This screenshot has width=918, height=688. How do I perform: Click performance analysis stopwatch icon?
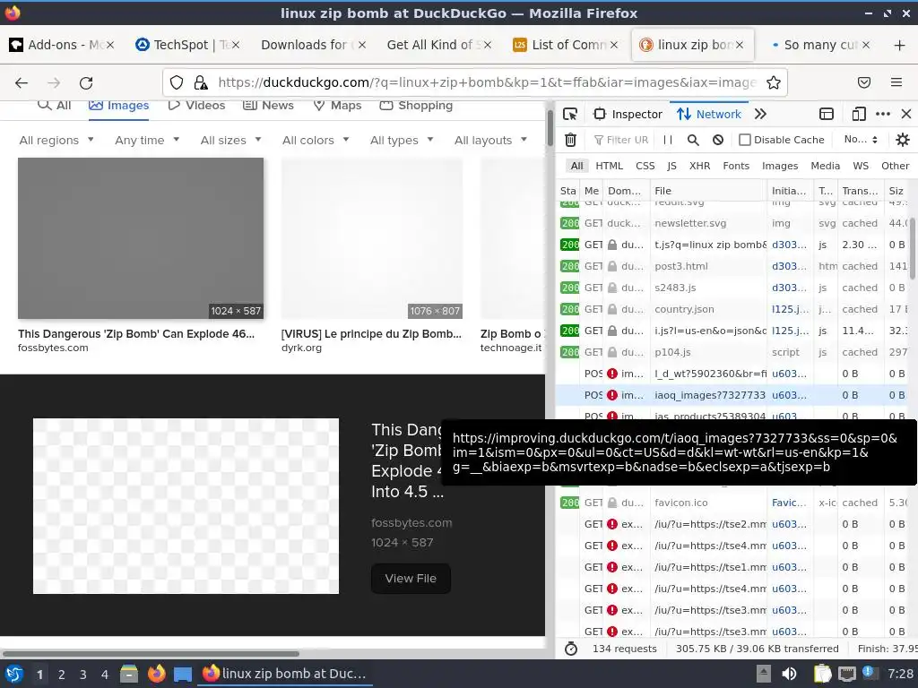[571, 649]
